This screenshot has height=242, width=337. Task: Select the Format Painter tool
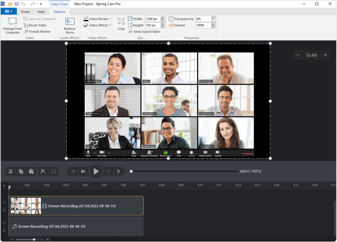(x=37, y=31)
